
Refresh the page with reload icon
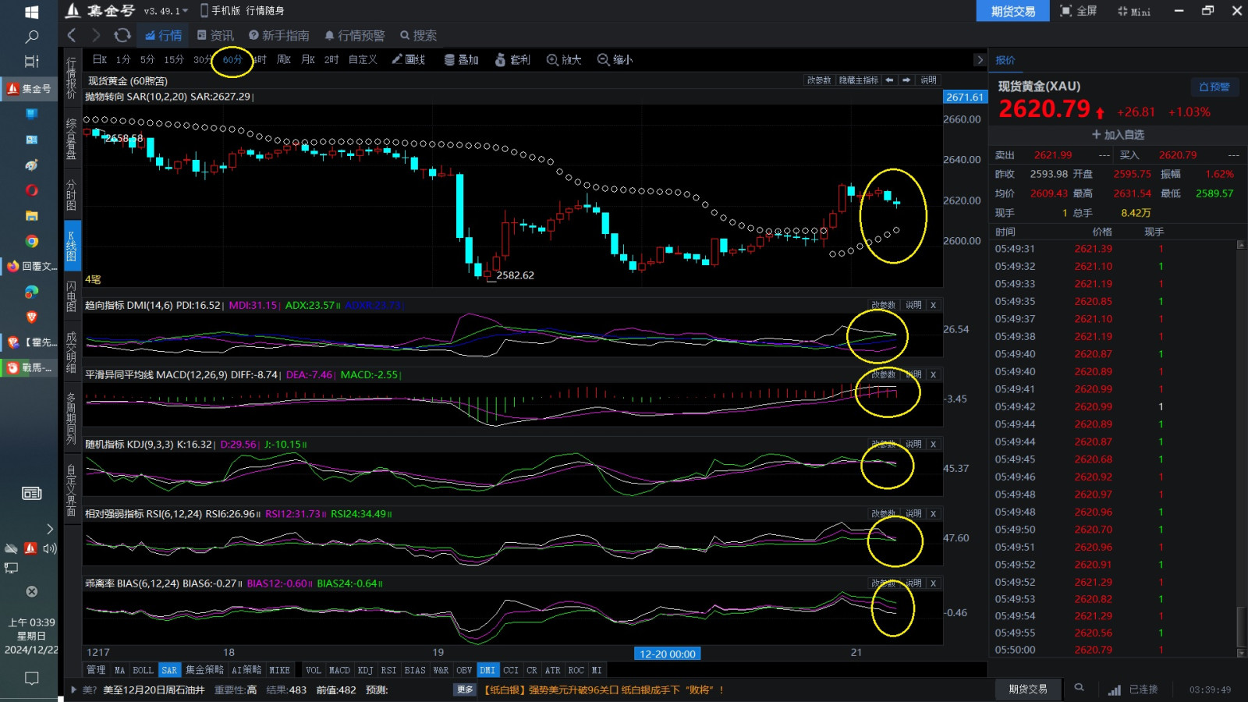[122, 35]
